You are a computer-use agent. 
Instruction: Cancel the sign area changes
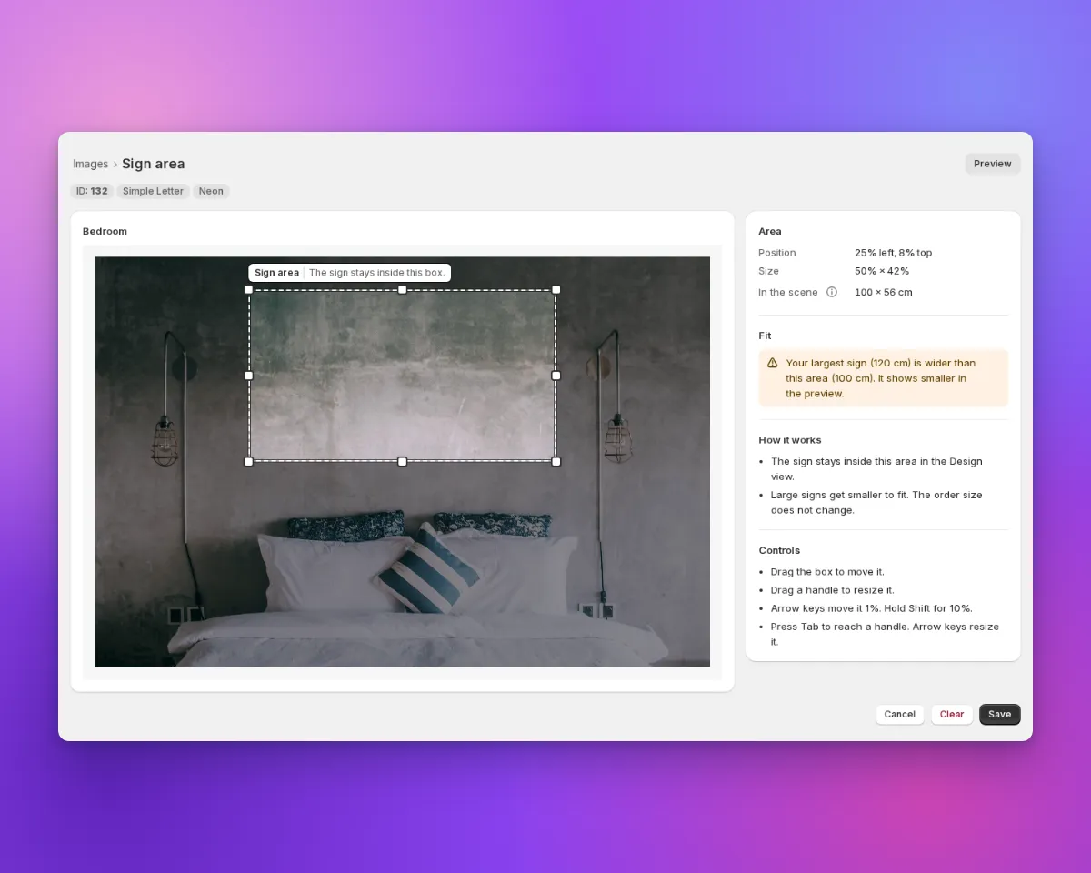click(x=900, y=715)
